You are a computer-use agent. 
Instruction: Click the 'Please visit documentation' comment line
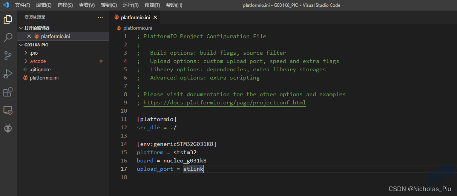click(x=241, y=94)
